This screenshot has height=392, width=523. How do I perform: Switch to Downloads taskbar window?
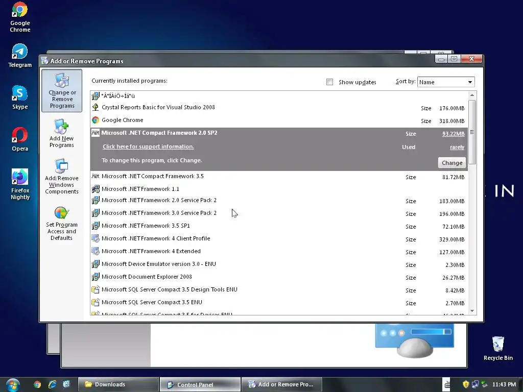pyautogui.click(x=118, y=384)
